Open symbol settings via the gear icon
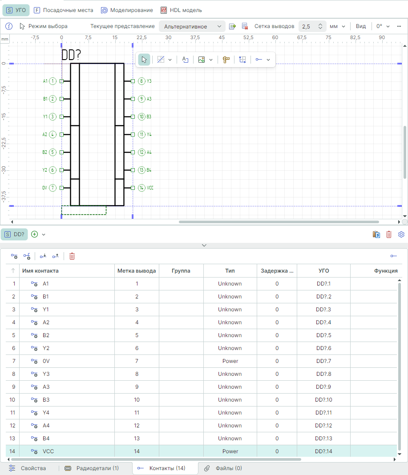The image size is (408, 475). pos(401,234)
